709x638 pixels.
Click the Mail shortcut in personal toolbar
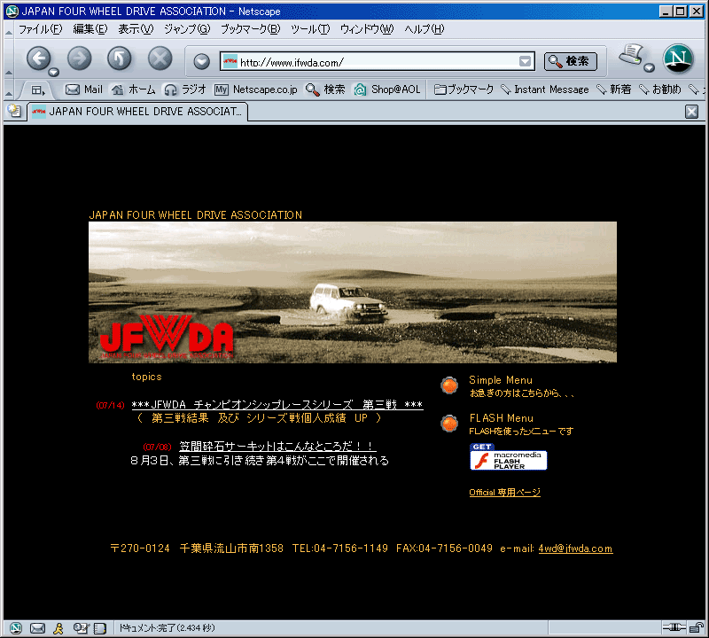click(x=84, y=89)
